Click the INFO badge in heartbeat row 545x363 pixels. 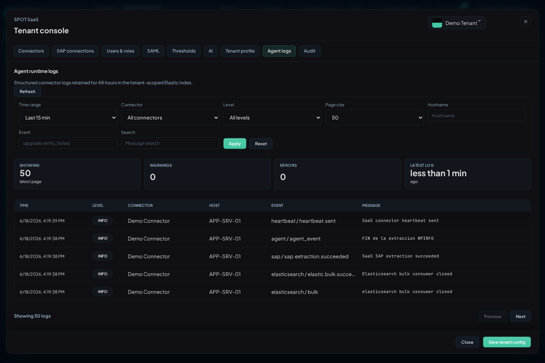coord(103,220)
